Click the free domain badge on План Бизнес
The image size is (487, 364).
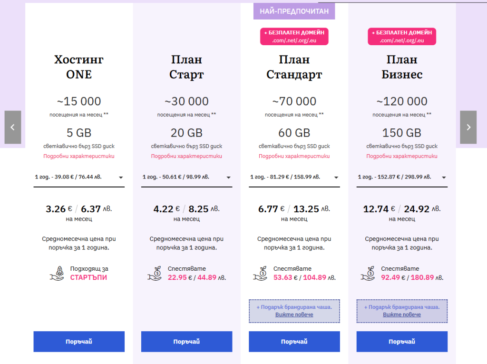click(402, 37)
